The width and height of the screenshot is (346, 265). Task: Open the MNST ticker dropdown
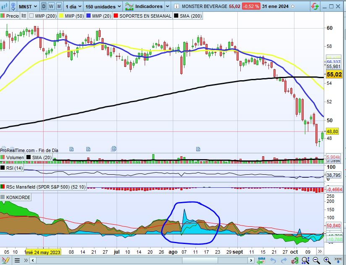28,7
